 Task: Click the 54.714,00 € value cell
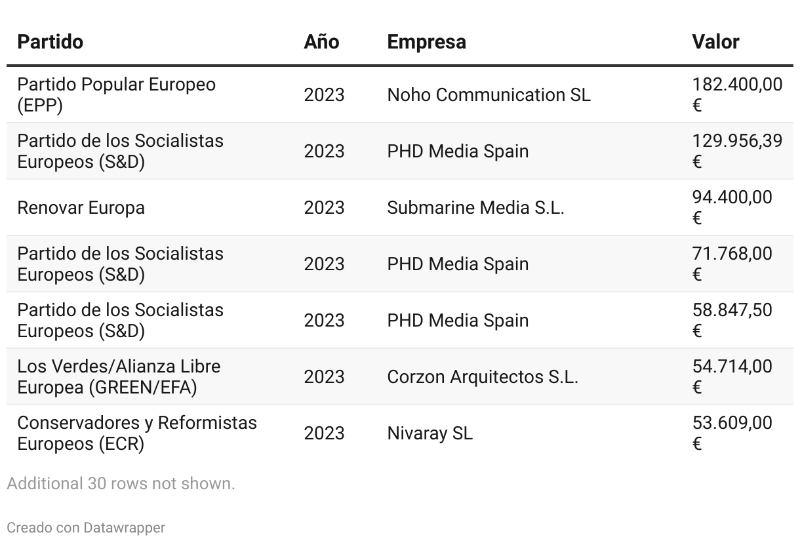click(x=732, y=376)
